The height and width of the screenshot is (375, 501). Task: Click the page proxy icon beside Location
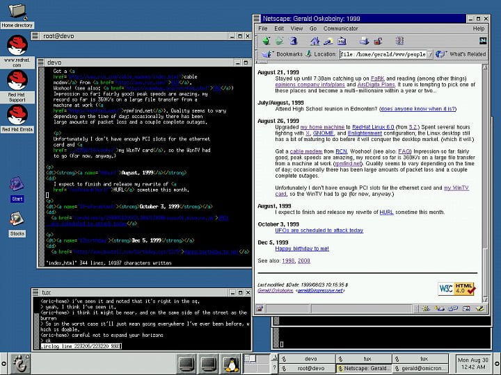point(309,54)
